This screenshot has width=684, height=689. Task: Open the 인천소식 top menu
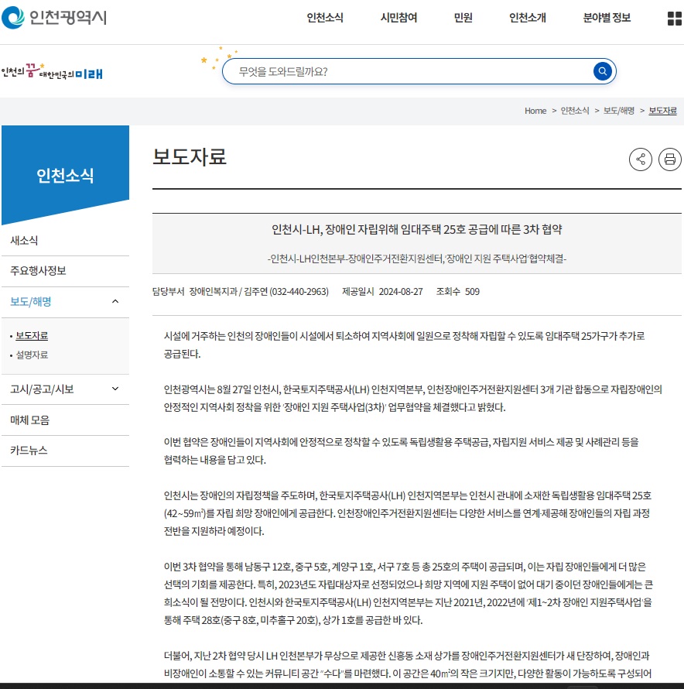[x=325, y=18]
